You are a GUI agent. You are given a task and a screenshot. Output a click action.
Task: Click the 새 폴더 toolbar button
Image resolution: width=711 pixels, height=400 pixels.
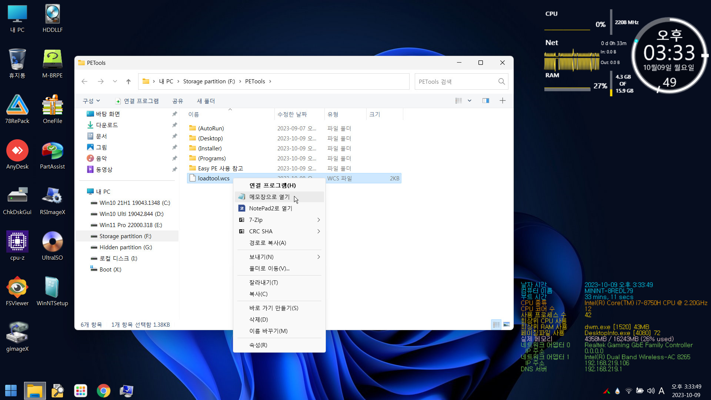pos(206,101)
